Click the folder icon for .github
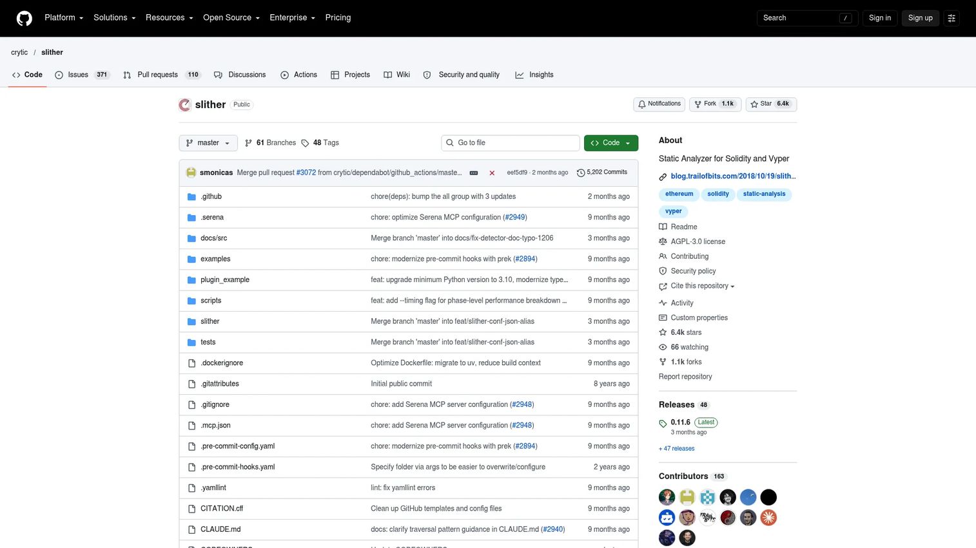 [191, 197]
